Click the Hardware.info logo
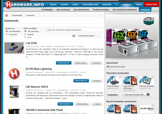This screenshot has height=114, width=162. click(x=25, y=5)
